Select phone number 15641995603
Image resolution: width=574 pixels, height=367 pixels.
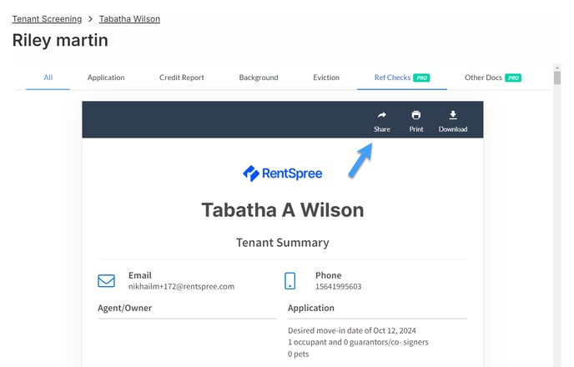click(x=338, y=286)
